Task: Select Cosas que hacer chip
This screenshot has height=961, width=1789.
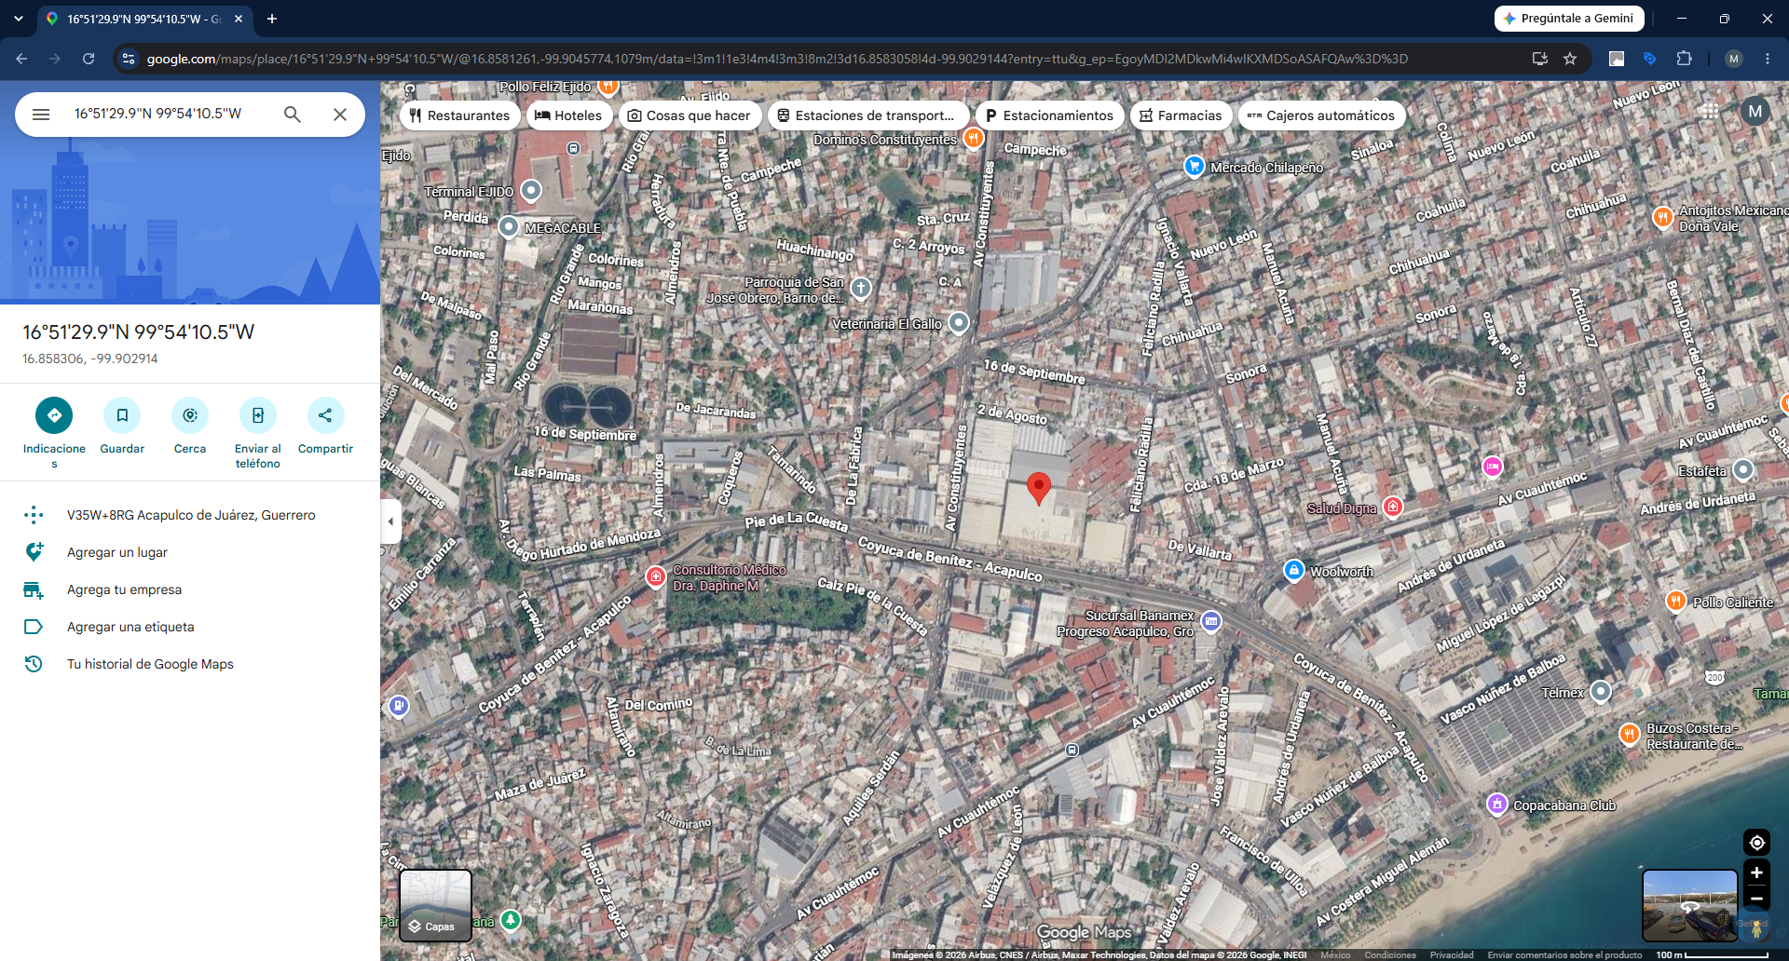Action: tap(690, 115)
